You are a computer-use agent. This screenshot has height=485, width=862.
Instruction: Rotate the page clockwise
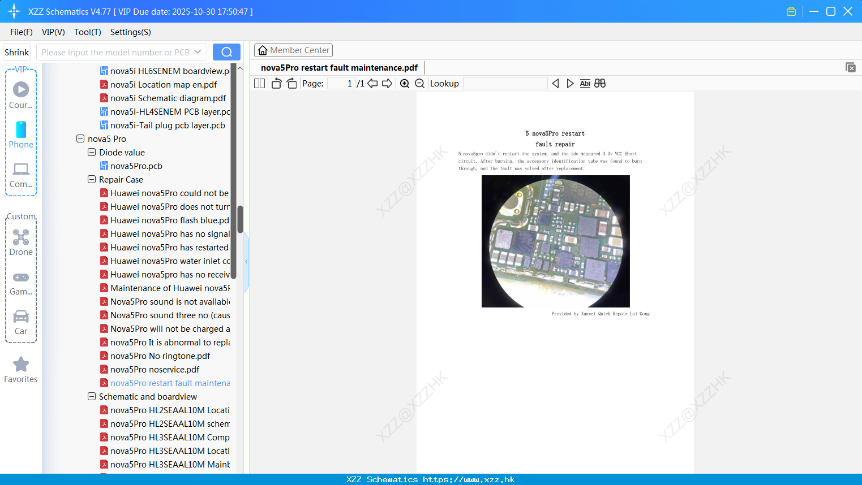tap(291, 84)
